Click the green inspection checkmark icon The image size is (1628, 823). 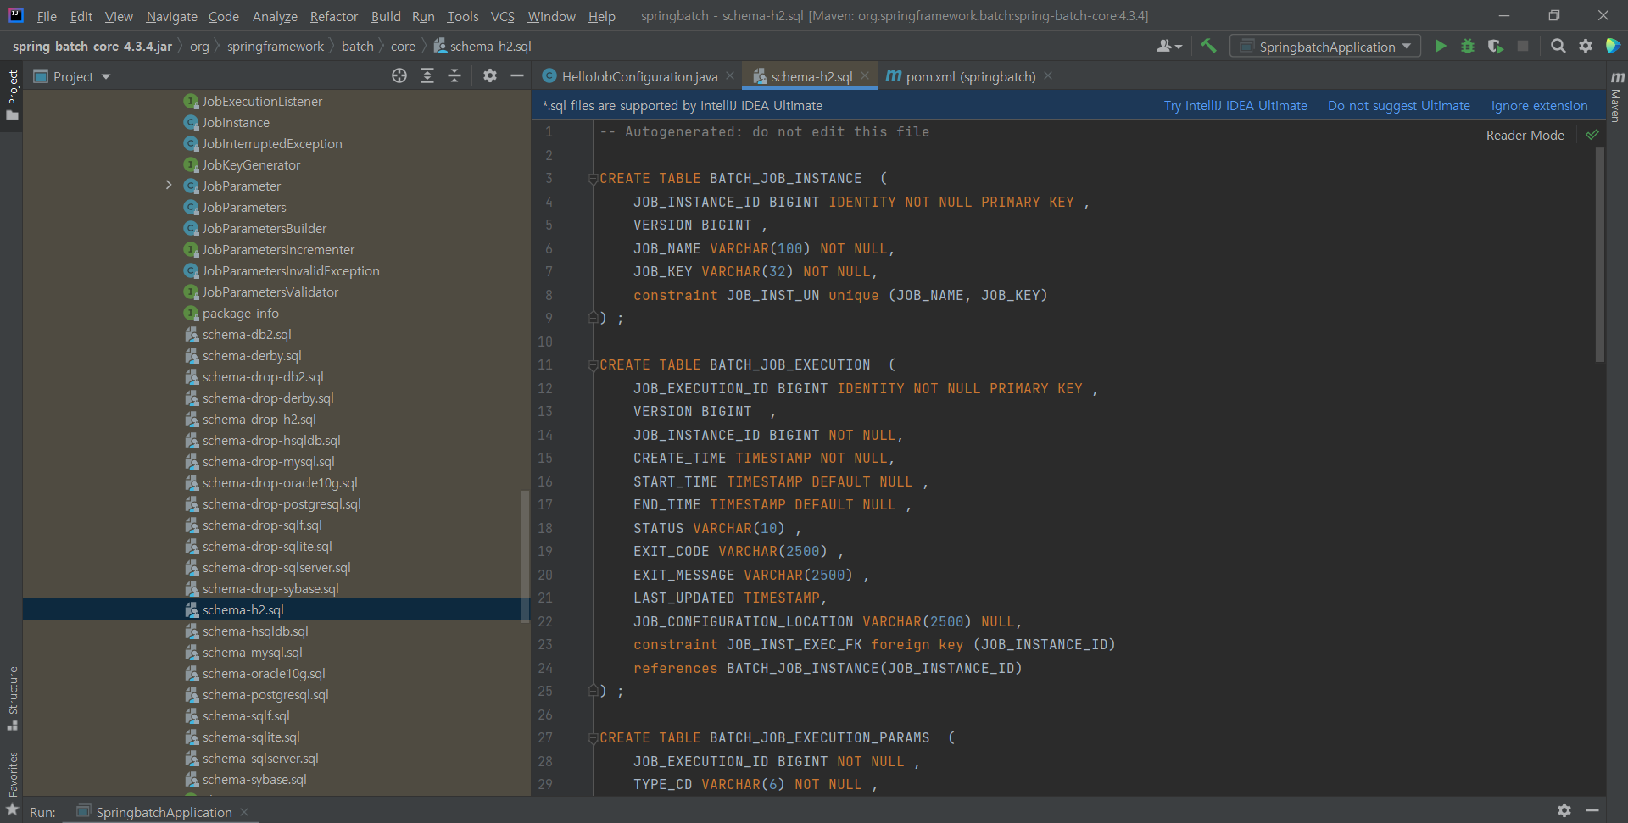click(1592, 135)
